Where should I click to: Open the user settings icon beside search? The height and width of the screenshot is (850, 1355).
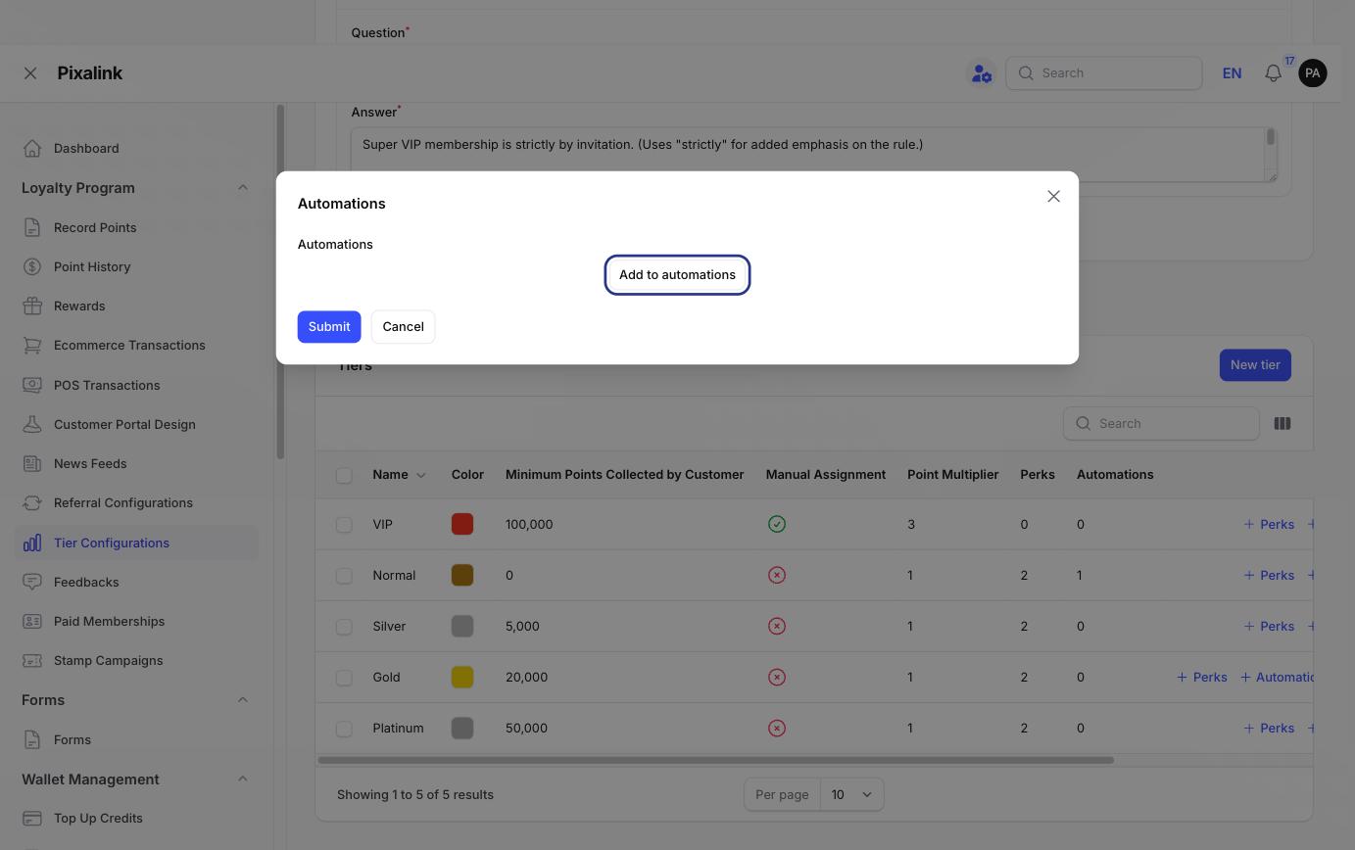(981, 73)
